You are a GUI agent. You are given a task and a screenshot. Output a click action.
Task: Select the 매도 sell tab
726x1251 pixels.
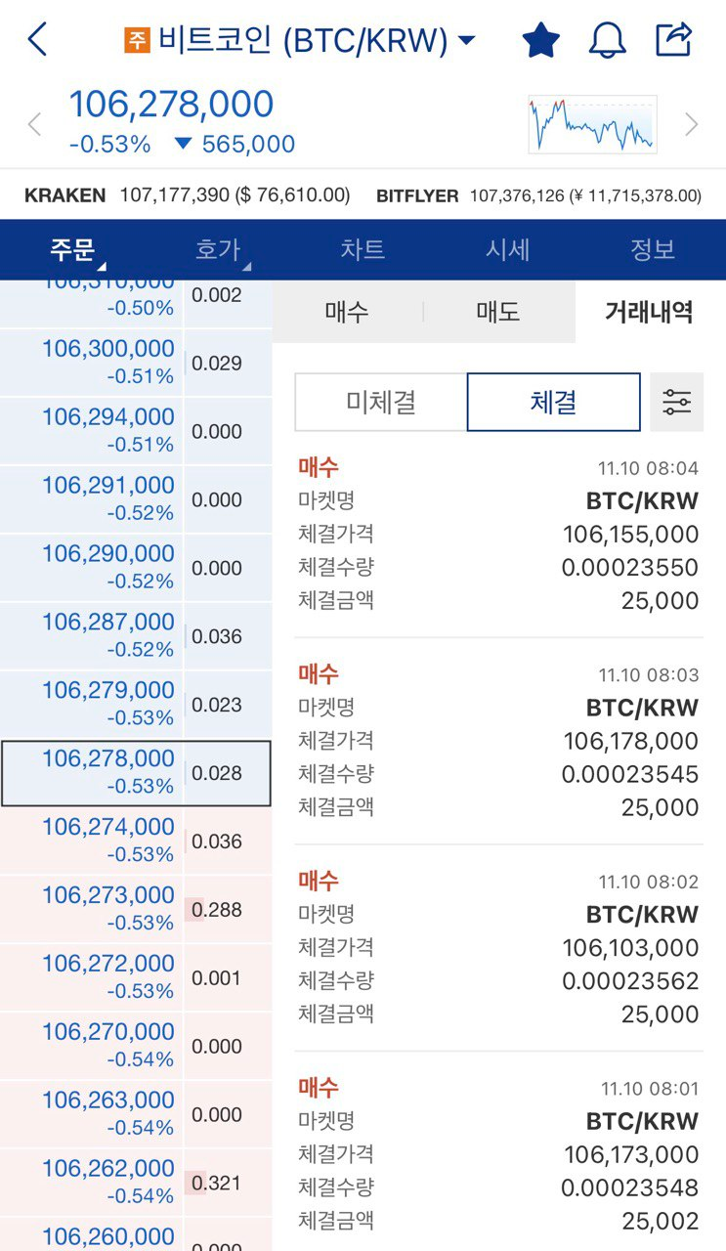[x=498, y=312]
